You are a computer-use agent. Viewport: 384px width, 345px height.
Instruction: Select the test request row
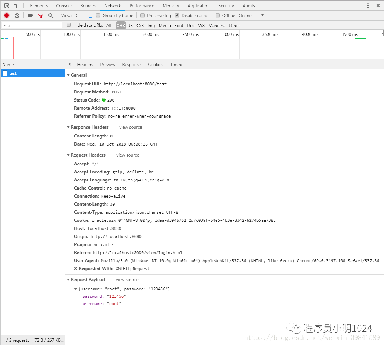[x=33, y=73]
